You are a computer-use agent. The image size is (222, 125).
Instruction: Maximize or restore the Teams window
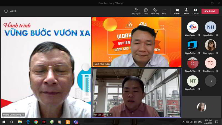click(x=212, y=3)
